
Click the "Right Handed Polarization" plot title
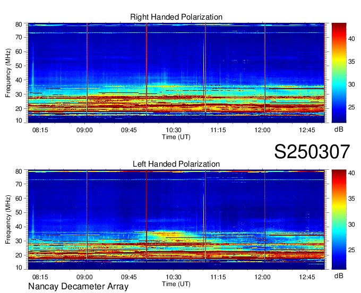[176, 17]
